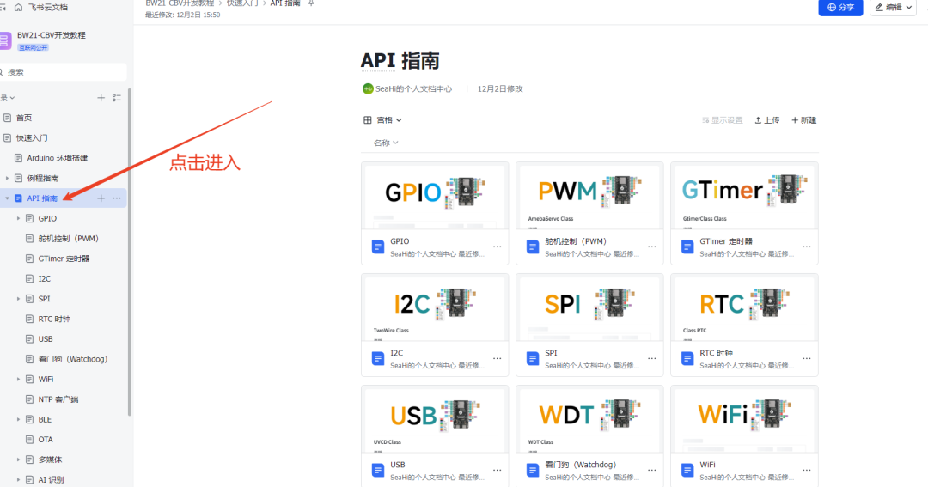Expand the GPIO tree node in sidebar

pyautogui.click(x=18, y=218)
